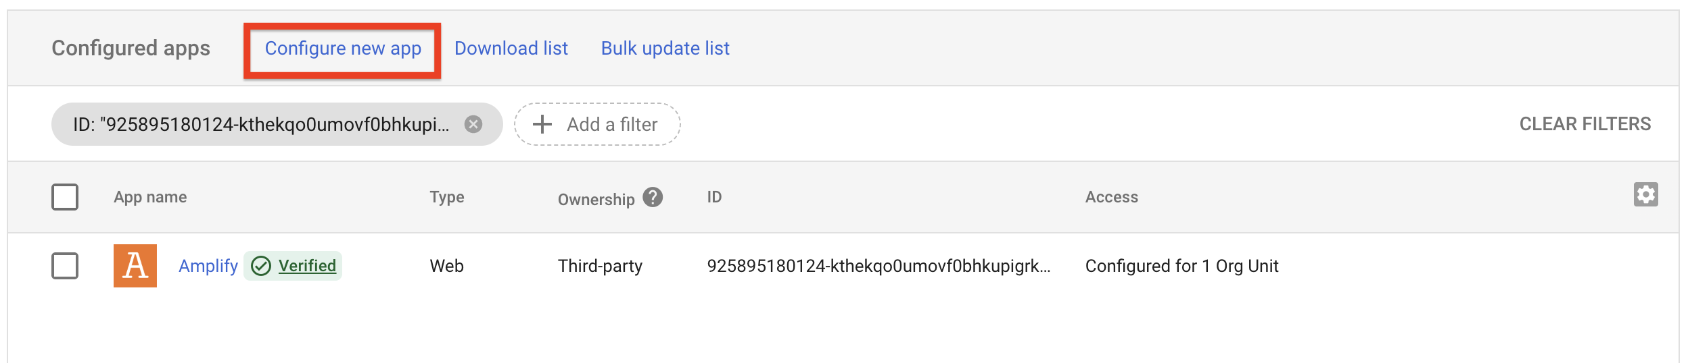
Task: Open the Amplify app name link
Action: click(x=208, y=266)
